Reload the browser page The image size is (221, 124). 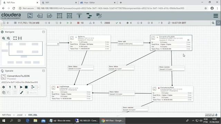point(14,8)
